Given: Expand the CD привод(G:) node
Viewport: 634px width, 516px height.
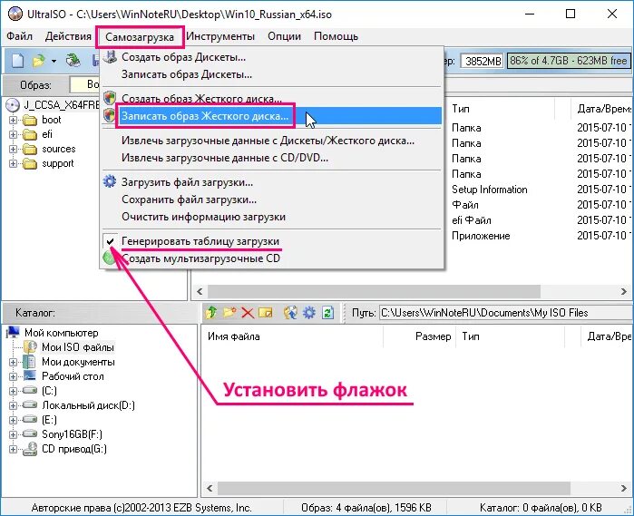Looking at the screenshot, I should click(13, 449).
